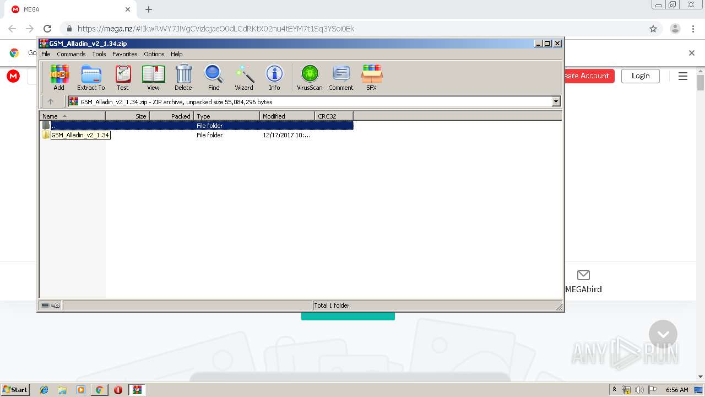The height and width of the screenshot is (397, 705).
Task: Click the site lock icon in address bar
Action: pos(68,29)
